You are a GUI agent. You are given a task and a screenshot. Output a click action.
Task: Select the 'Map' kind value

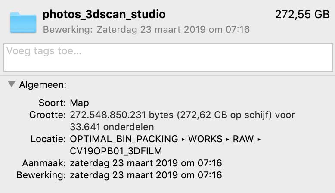coord(79,103)
